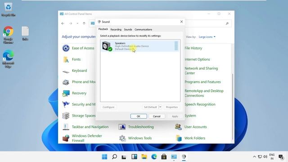Click the Control Panel search magnifier
Image resolution: width=288 pixels, height=162 pixels.
227,23
